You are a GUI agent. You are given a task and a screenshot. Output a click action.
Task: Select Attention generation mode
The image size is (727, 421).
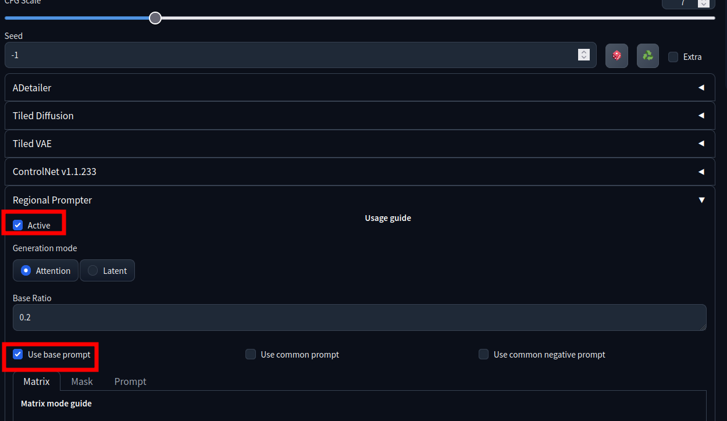click(x=45, y=270)
